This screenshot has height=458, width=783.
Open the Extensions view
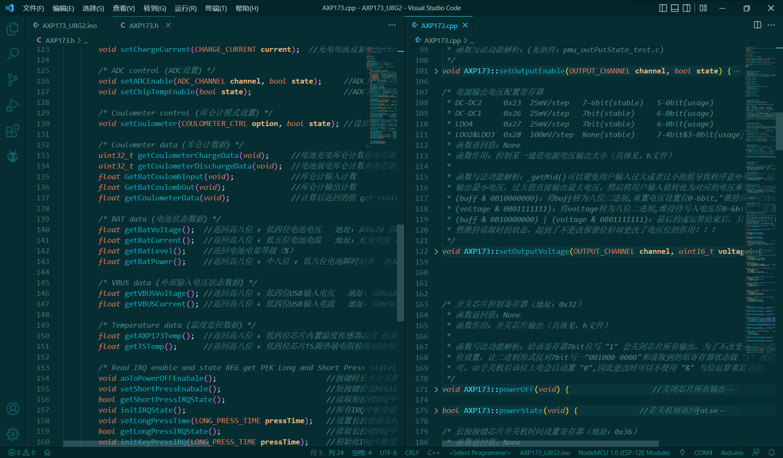(x=13, y=131)
